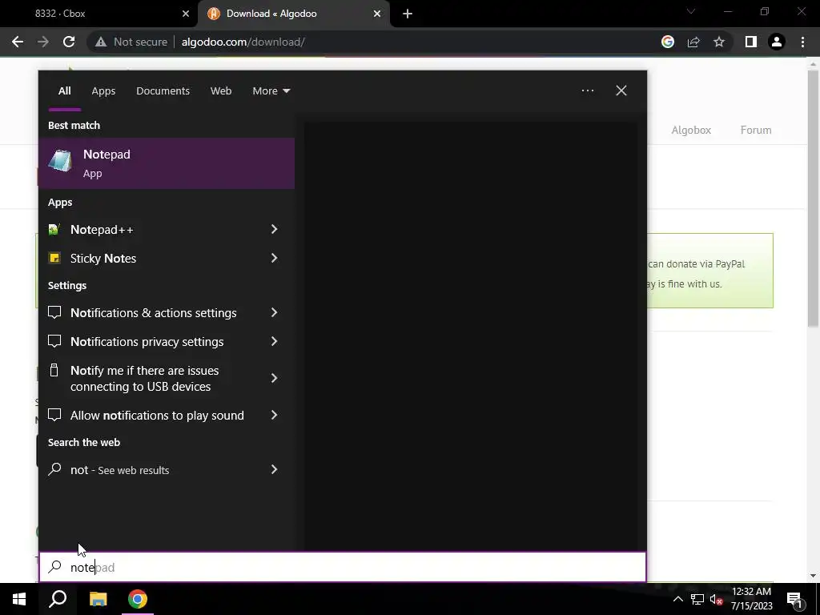Open the Forum link on the page

click(756, 131)
